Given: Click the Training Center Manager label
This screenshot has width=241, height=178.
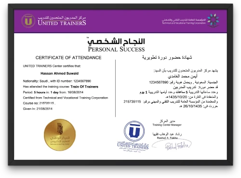Looking at the screenshot, I should coord(167,125).
